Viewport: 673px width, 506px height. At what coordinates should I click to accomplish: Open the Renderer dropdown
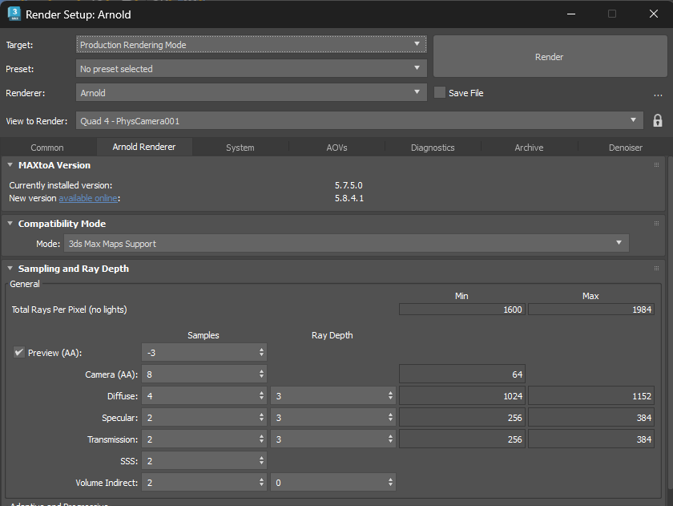point(252,92)
